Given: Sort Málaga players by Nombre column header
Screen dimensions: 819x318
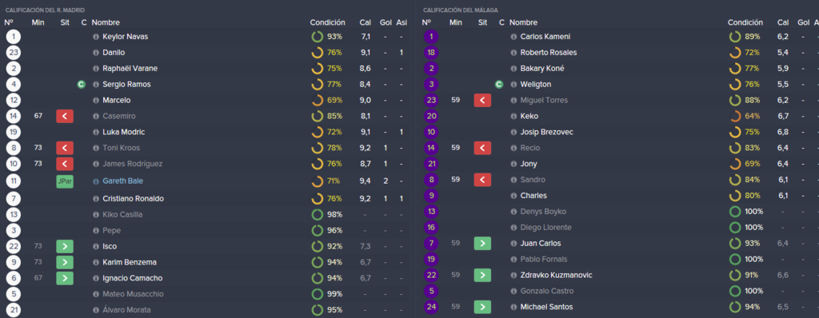Looking at the screenshot, I should click(x=523, y=23).
